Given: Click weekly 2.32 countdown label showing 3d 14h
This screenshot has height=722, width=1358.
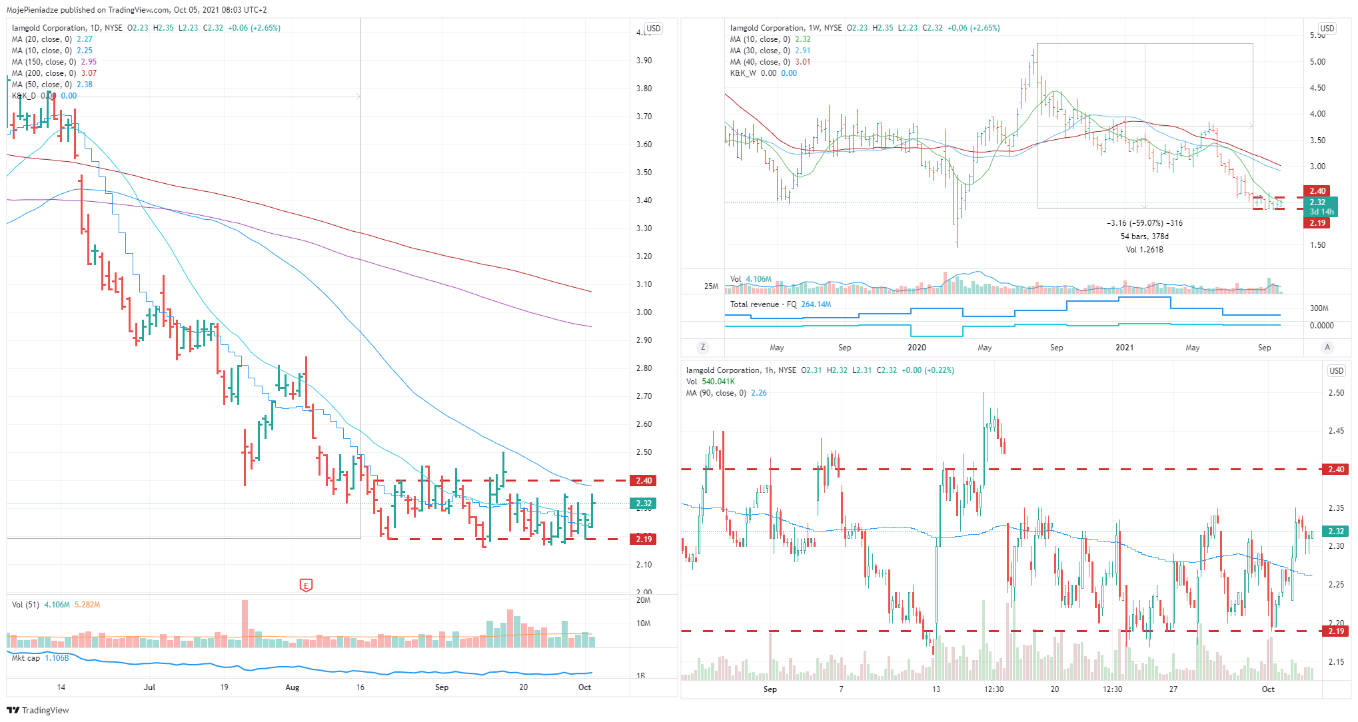Looking at the screenshot, I should tap(1321, 206).
